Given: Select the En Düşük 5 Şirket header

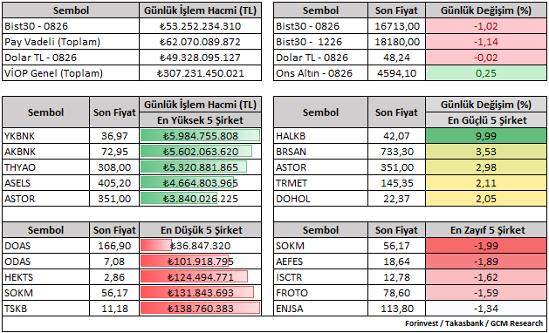Looking at the screenshot, I should (200, 230).
